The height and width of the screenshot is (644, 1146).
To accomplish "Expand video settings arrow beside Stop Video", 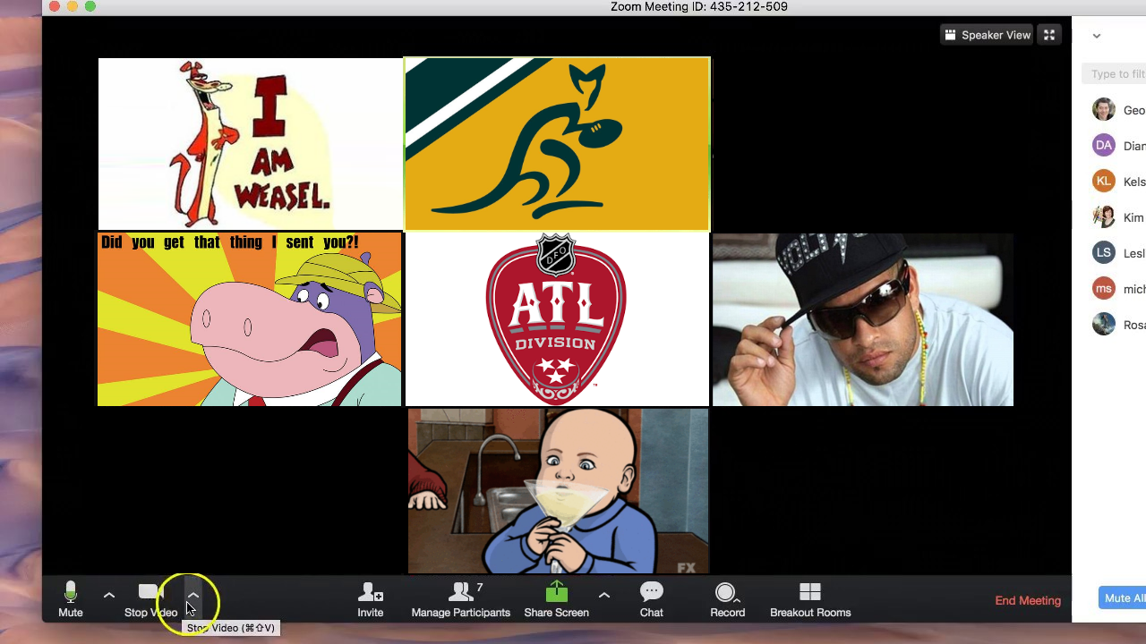I will [x=193, y=595].
